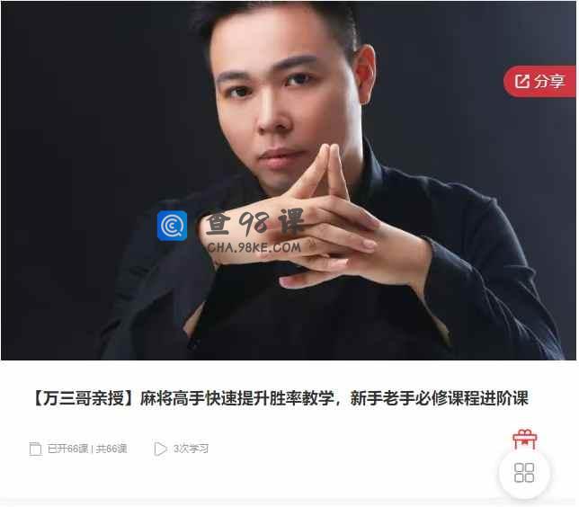Open the red gift box icon
Viewport: 579px width, 507px height.
pos(525,439)
